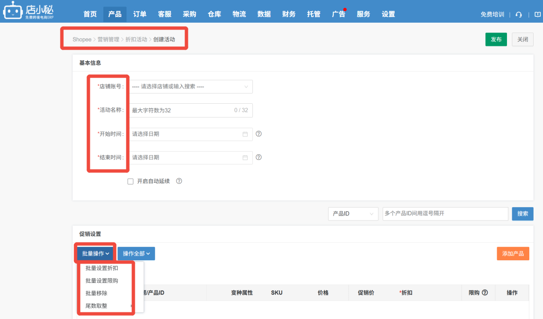Image resolution: width=543 pixels, height=319 pixels.
Task: Open the 产品 navigation tab
Action: click(x=115, y=14)
